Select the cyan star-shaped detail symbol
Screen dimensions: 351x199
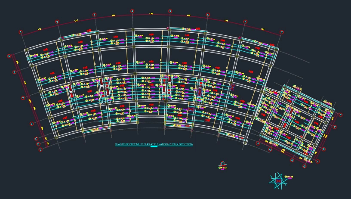pyautogui.click(x=277, y=180)
